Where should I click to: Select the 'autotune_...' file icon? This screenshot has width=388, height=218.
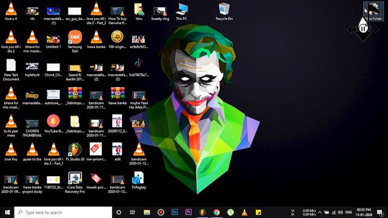53,95
